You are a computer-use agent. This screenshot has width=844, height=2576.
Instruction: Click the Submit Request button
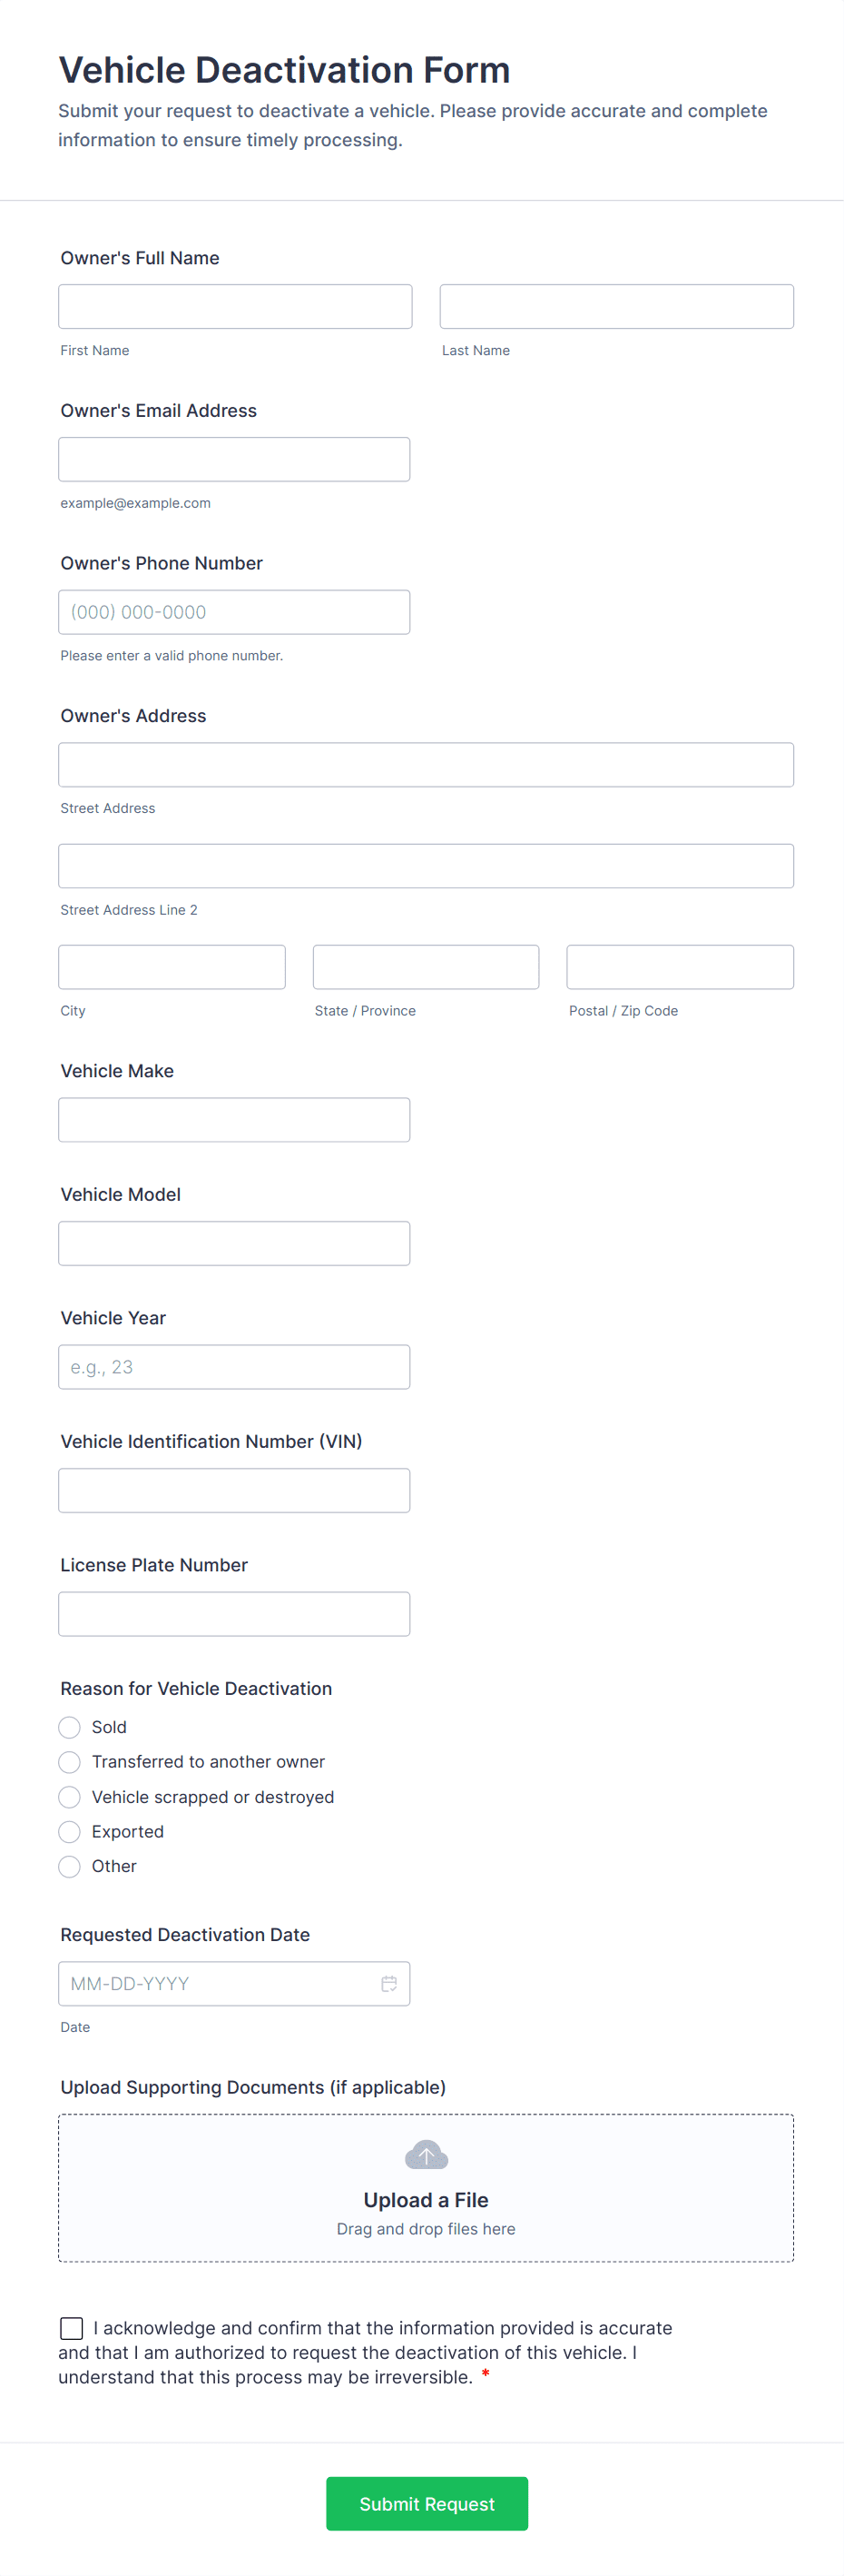tap(427, 2503)
